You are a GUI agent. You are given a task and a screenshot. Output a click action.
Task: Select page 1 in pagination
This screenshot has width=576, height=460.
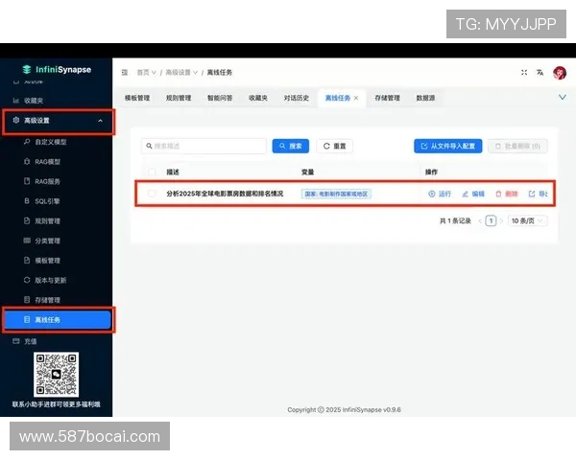click(491, 220)
